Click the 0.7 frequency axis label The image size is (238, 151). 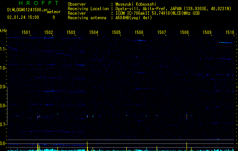(3, 125)
